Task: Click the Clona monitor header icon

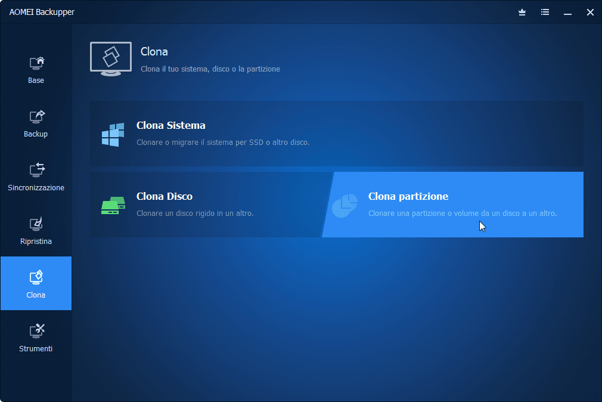Action: (111, 59)
